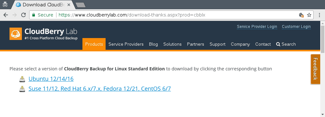The image size is (325, 117).
Task: Open the Products menu
Action: (94, 44)
